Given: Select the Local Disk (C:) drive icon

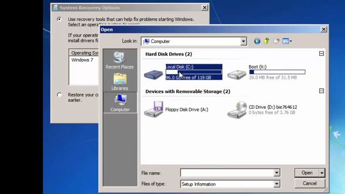Looking at the screenshot, I should (x=153, y=74).
